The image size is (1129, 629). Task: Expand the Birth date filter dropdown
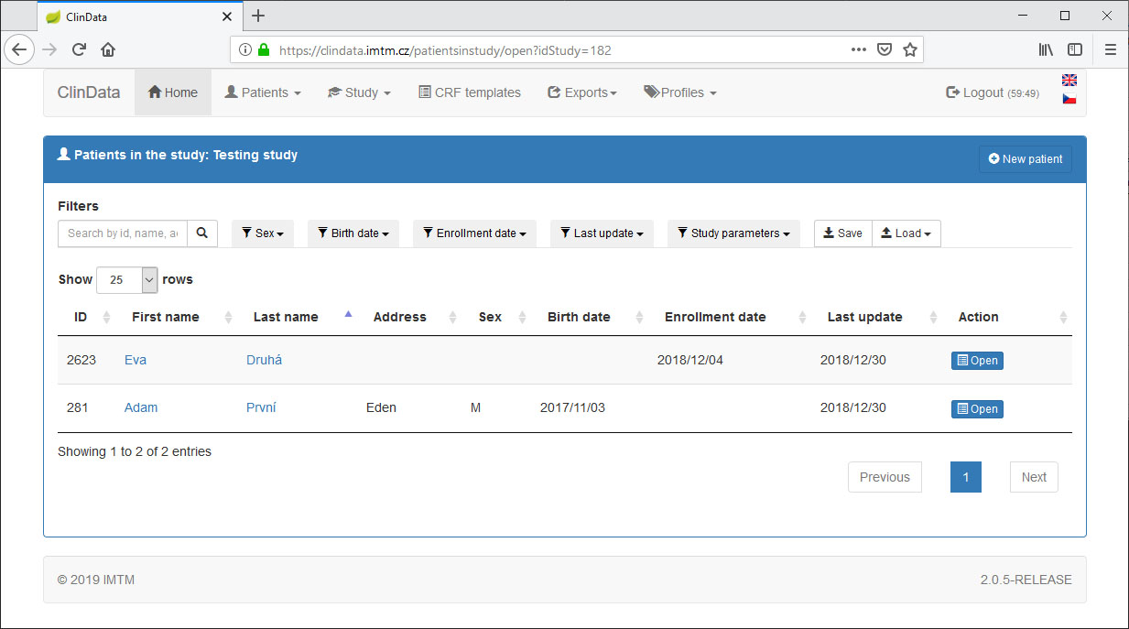pos(353,233)
